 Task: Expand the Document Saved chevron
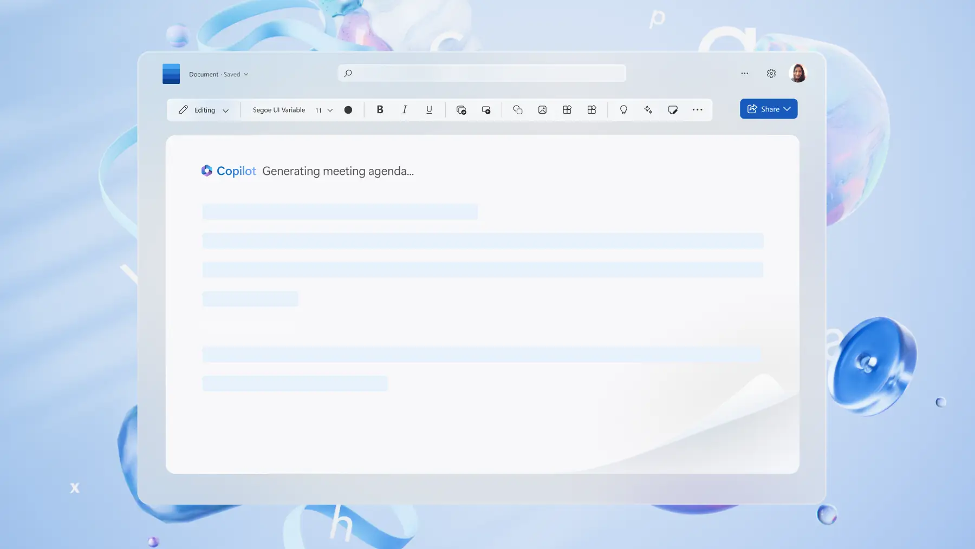click(245, 74)
